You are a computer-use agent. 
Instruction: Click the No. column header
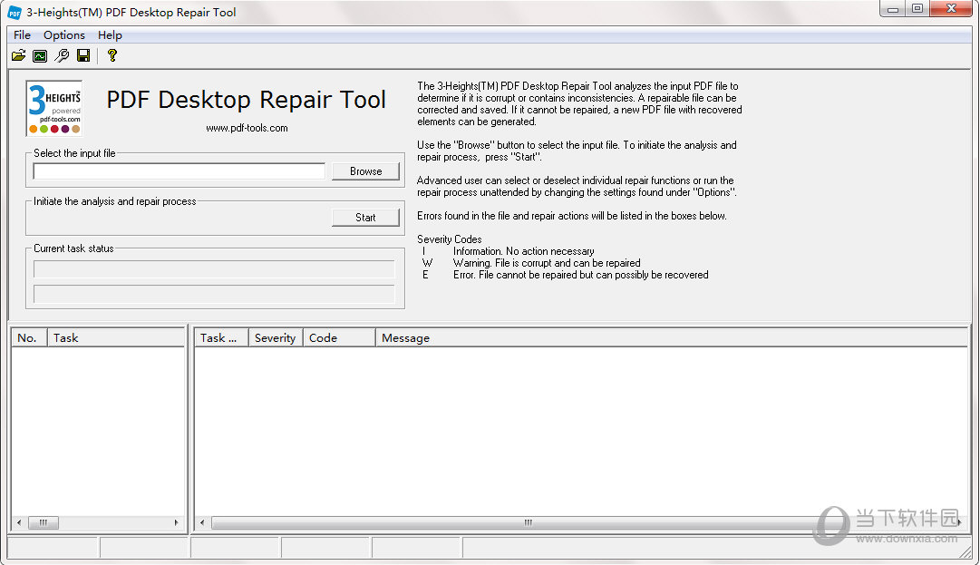[29, 338]
